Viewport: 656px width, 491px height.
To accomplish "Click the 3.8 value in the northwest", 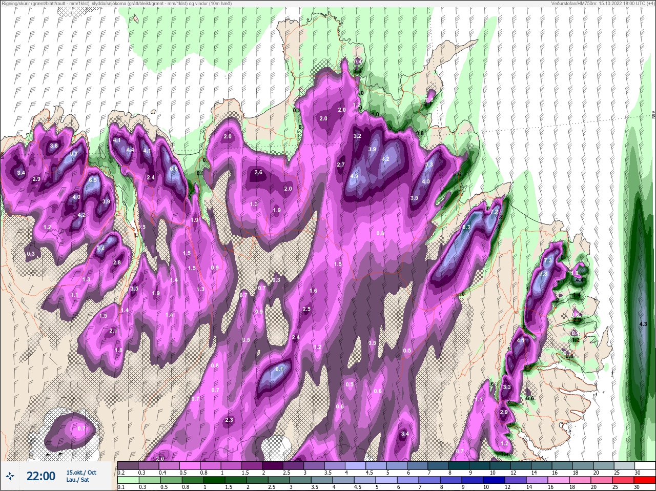I will tap(53, 146).
